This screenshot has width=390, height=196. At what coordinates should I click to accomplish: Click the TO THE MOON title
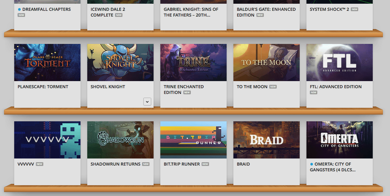[252, 87]
